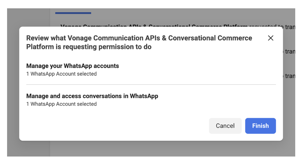
Task: Click the 'Platform is requesting permission to do' line
Action: click(x=89, y=47)
